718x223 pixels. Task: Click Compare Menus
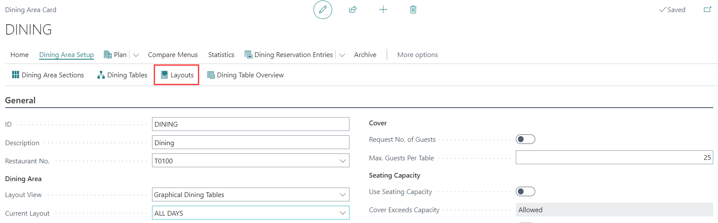pos(173,55)
